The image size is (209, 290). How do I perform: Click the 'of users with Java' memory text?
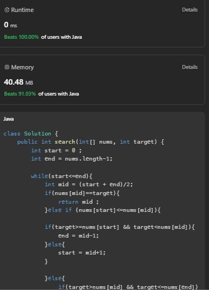tap(58, 94)
